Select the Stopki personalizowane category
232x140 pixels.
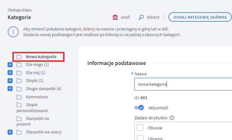click(x=32, y=108)
